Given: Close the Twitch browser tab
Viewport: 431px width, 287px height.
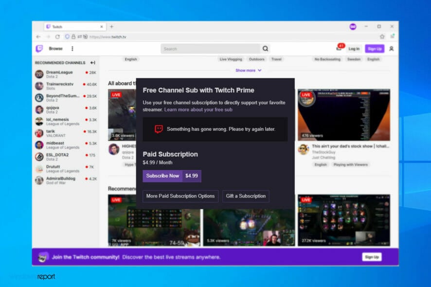Looking at the screenshot, I should 102,27.
